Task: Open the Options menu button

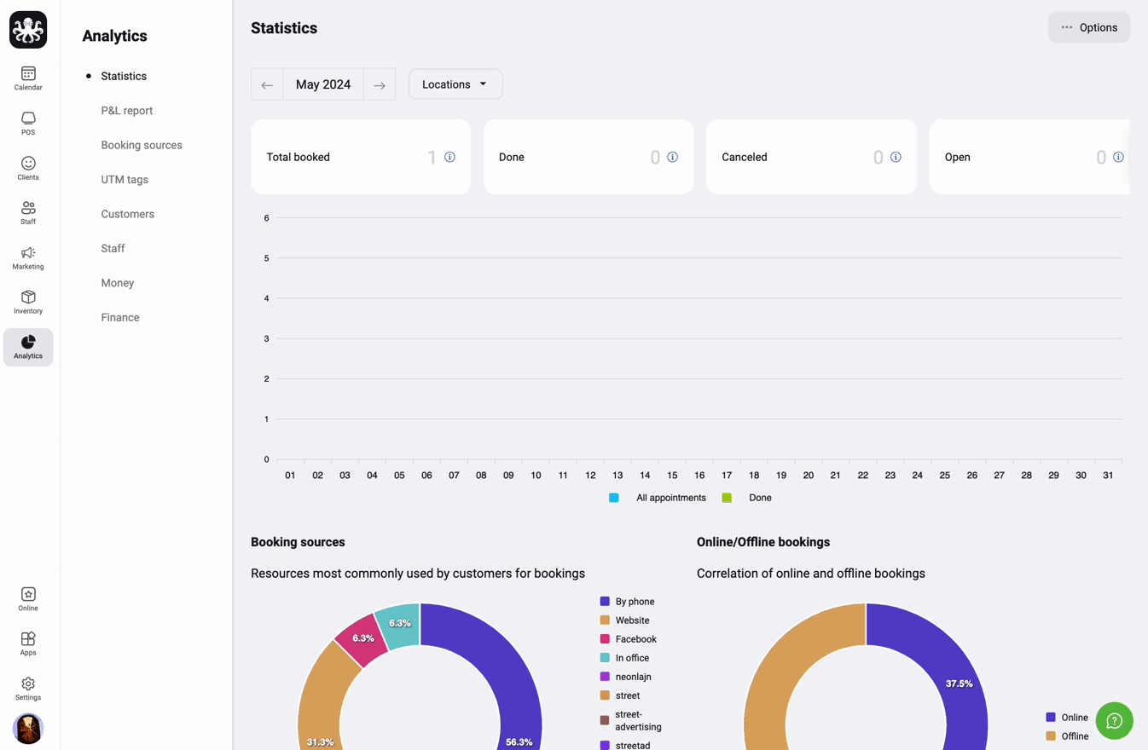Action: (1089, 27)
